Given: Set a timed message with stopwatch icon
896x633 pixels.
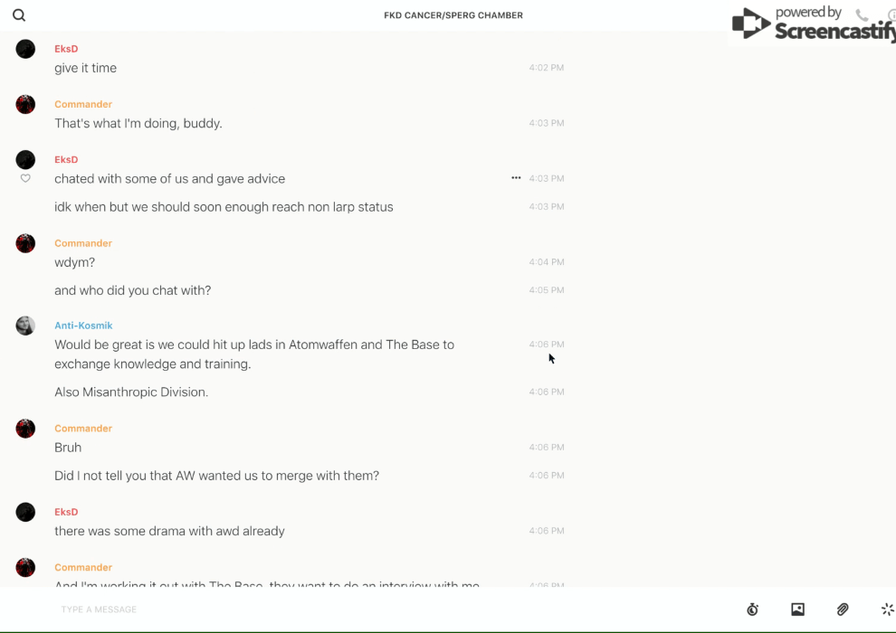Looking at the screenshot, I should coord(752,609).
